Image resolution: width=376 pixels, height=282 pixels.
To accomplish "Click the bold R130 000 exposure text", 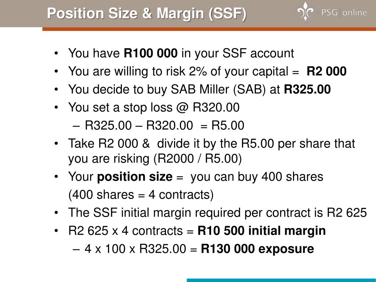I will click(257, 249).
